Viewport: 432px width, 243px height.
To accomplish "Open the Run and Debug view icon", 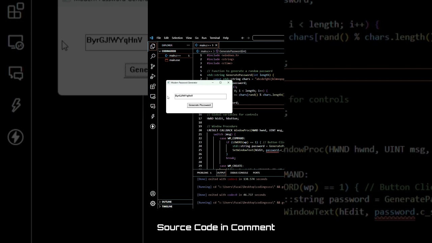I will click(x=153, y=77).
